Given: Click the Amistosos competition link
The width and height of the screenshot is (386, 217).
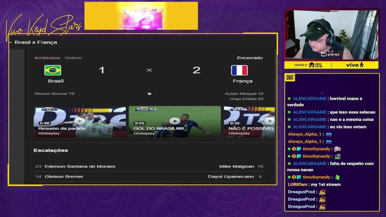Looking at the screenshot, I should point(47,58).
